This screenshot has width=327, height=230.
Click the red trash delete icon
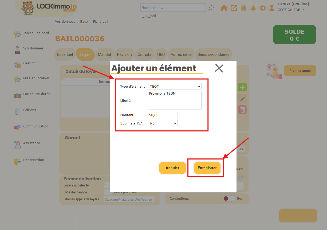tap(242, 110)
